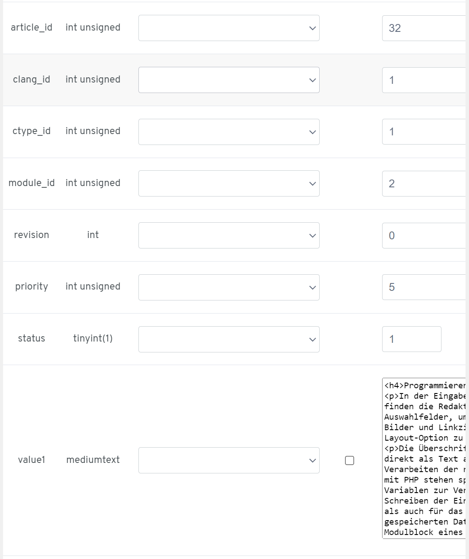Click the revision value field showing 0
Screen dimensions: 469x559
424,235
